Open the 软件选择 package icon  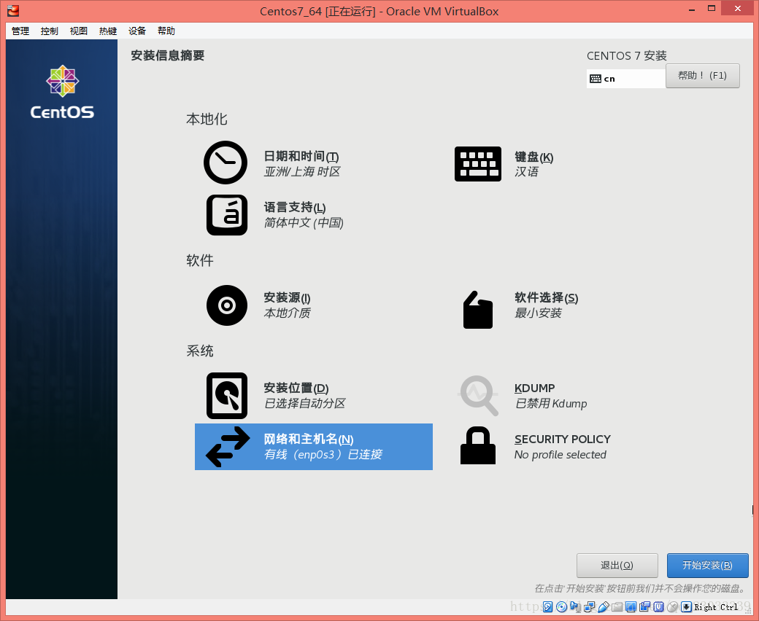click(478, 310)
